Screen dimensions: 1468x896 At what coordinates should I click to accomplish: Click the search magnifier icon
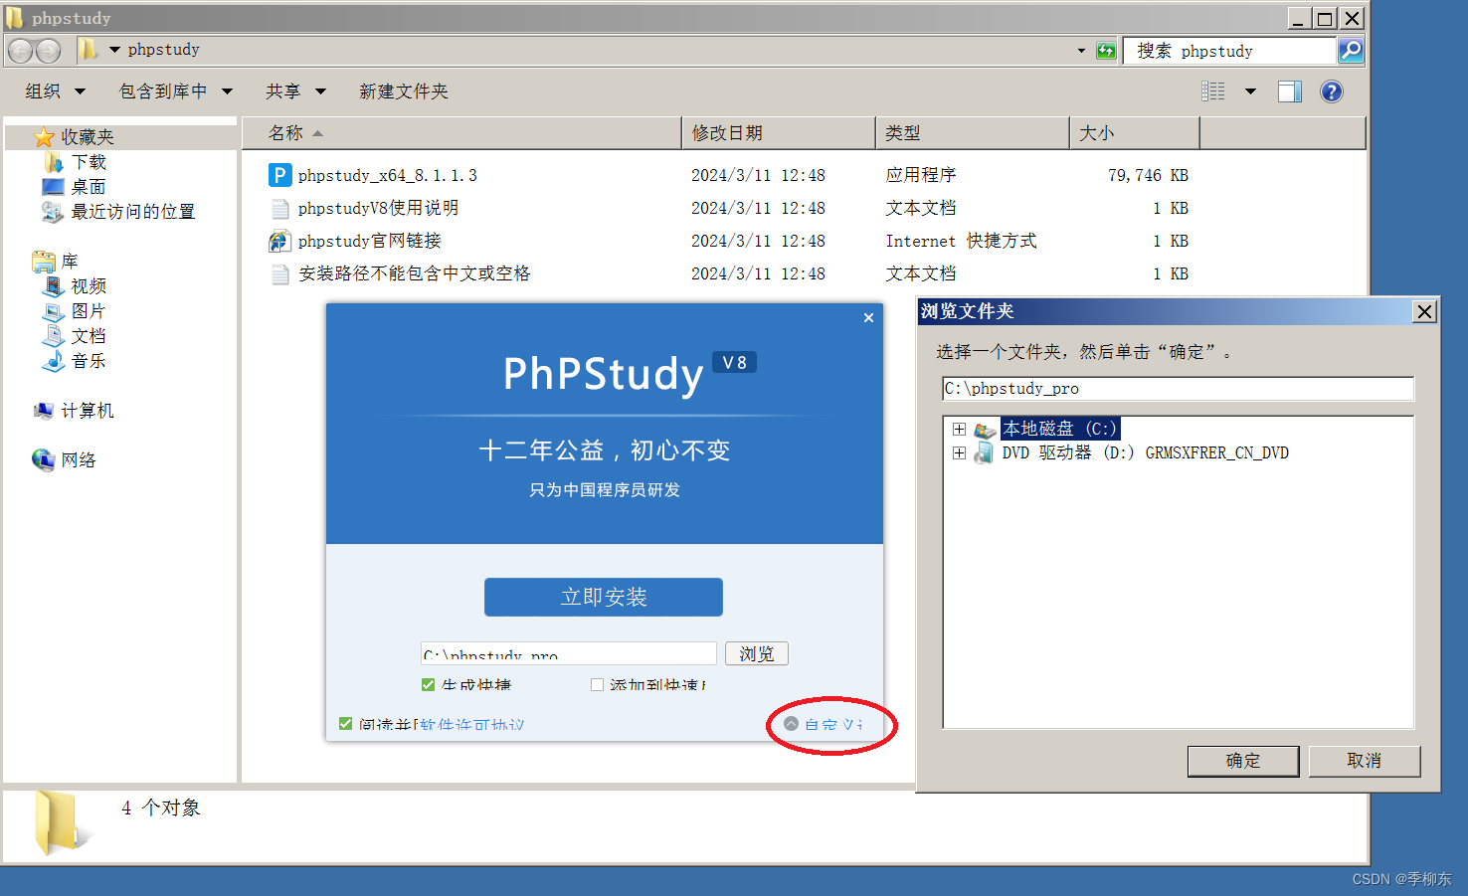point(1351,50)
